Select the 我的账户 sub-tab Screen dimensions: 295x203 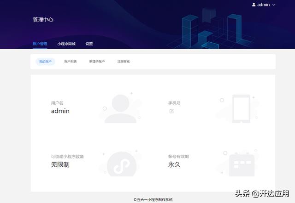(45, 62)
